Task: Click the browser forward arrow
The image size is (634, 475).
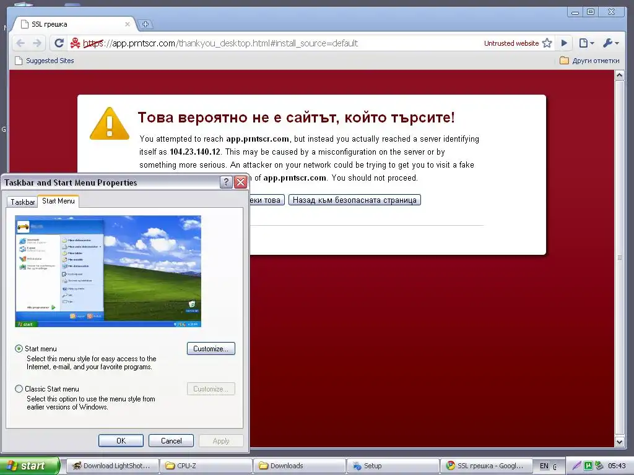Action: (x=37, y=43)
